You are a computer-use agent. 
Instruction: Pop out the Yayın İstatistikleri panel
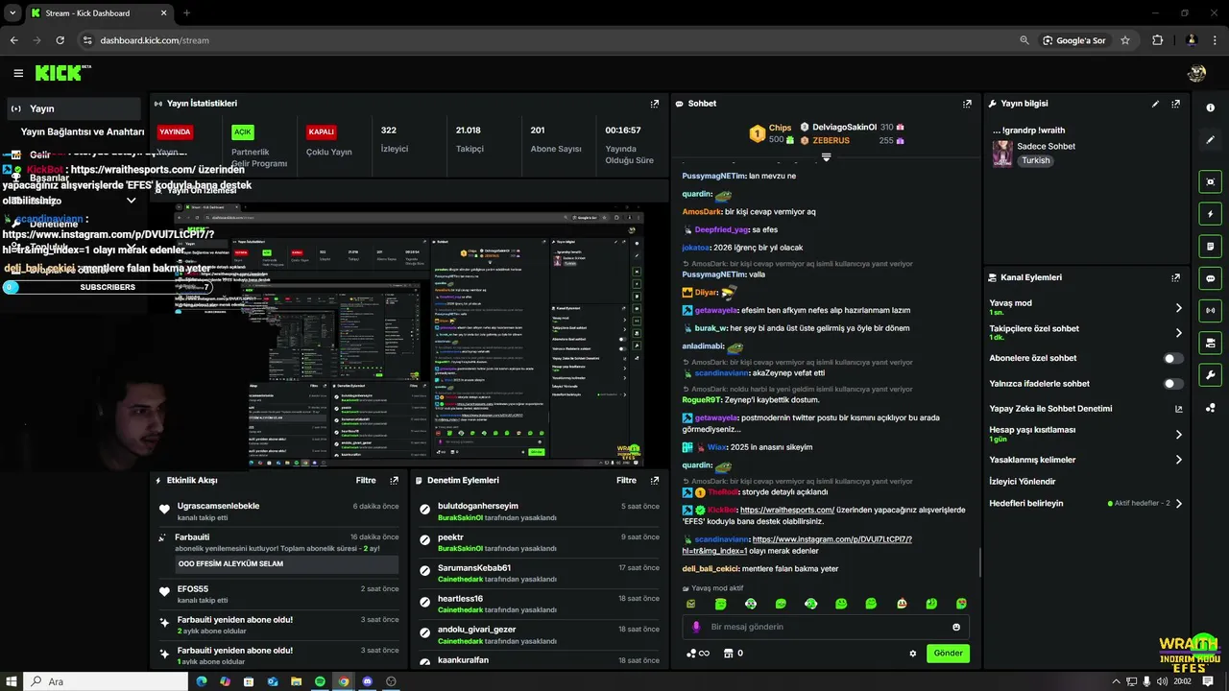[x=655, y=104]
